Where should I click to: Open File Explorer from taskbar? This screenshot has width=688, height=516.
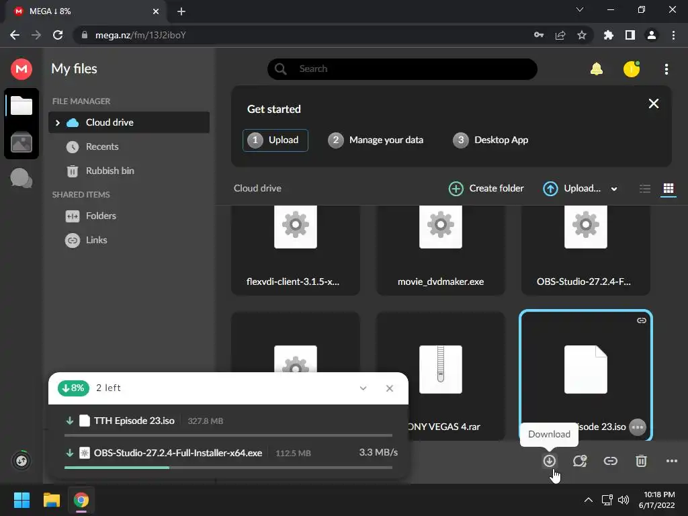(x=51, y=500)
